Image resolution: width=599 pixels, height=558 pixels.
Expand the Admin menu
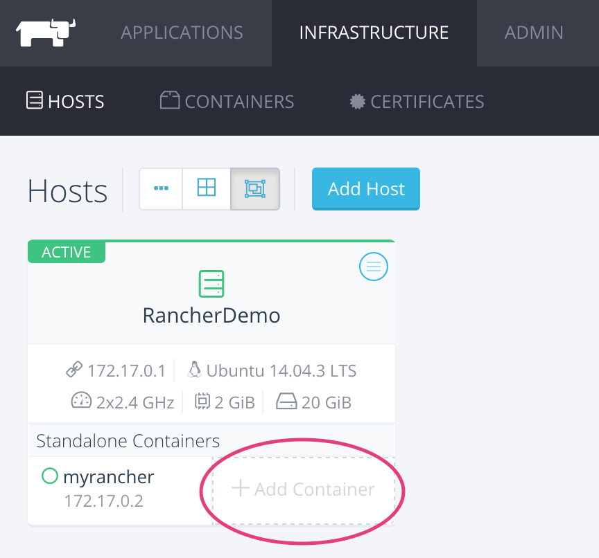pyautogui.click(x=534, y=33)
